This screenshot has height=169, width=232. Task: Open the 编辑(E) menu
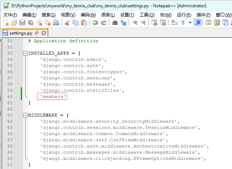pos(29,15)
